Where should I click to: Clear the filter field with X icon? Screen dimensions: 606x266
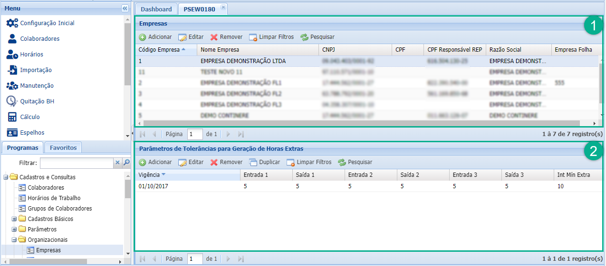(117, 163)
